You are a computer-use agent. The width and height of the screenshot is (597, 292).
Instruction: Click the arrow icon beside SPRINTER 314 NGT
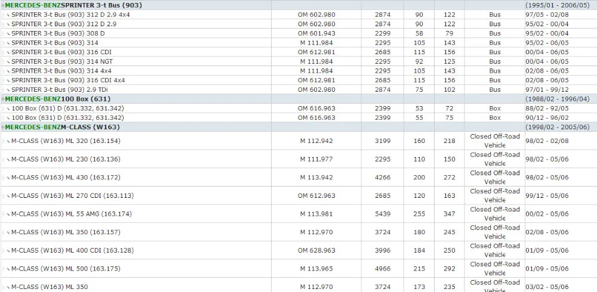[8, 61]
